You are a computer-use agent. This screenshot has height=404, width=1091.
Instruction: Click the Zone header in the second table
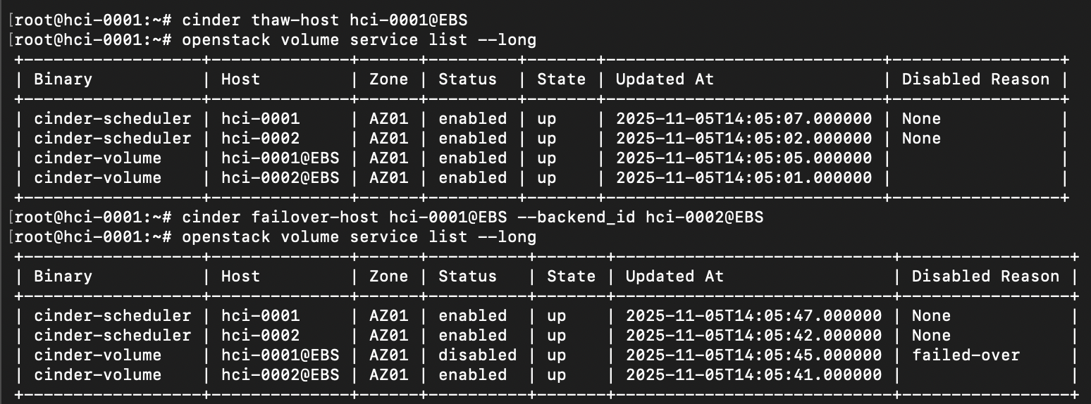[x=388, y=276]
